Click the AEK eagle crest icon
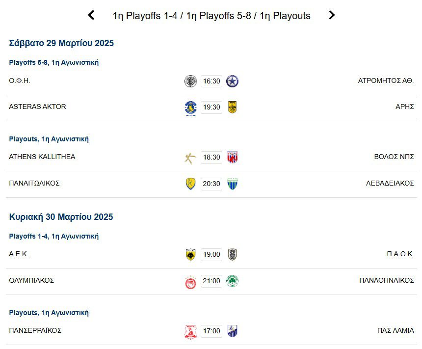Screen dimensions: 422x349 190,254
